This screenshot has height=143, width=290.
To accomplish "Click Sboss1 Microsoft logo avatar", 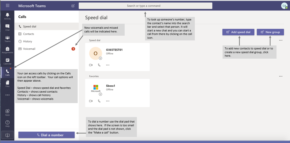I will click(96, 89).
